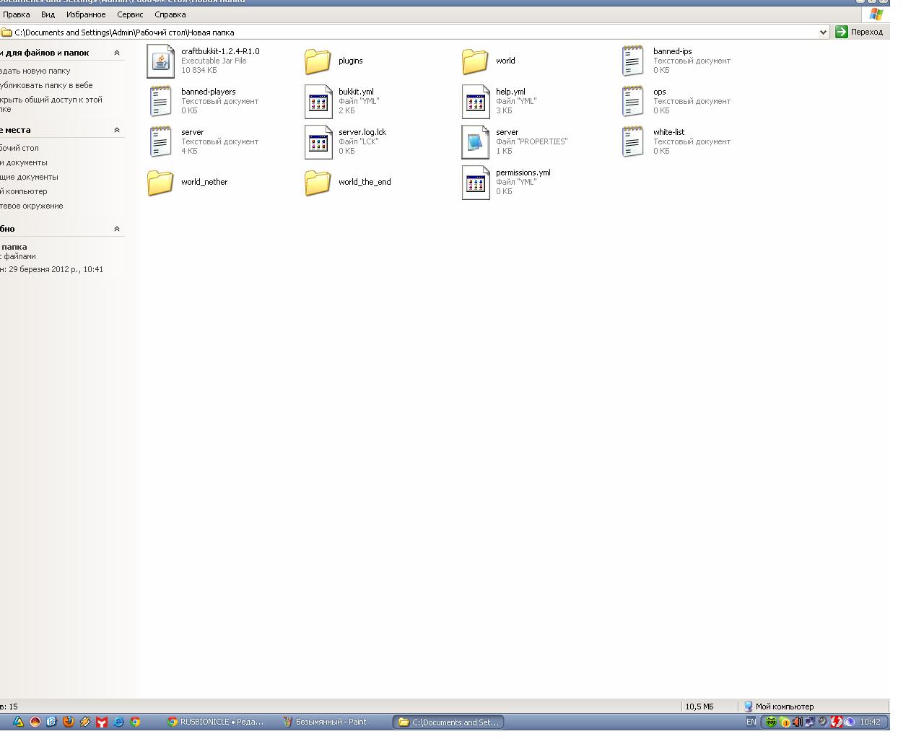The image size is (924, 739).
Task: Select the banned-ips text document
Action: coord(675,61)
